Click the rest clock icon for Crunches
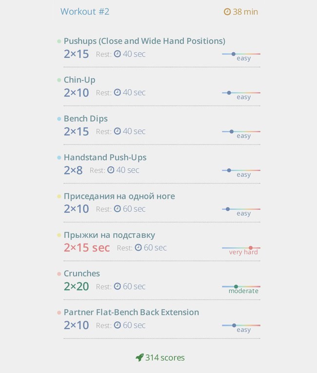 point(118,286)
